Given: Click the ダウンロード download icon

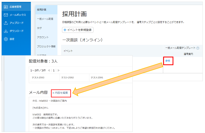Looking at the screenshot, I should pos(6,31).
